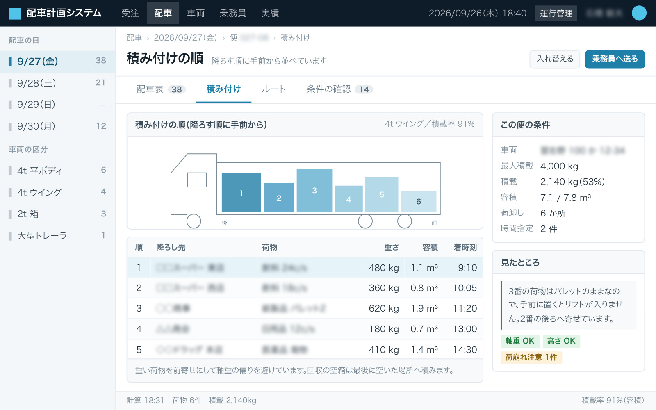Viewport: 656px width, 410px height.
Task: Open the 受注 menu
Action: point(130,13)
